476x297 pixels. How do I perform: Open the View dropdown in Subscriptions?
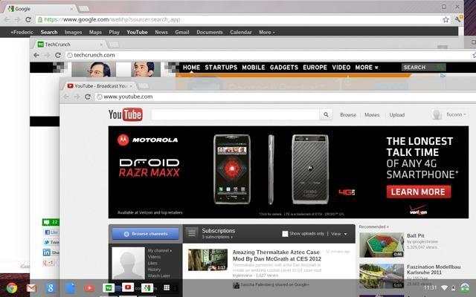pos(338,234)
